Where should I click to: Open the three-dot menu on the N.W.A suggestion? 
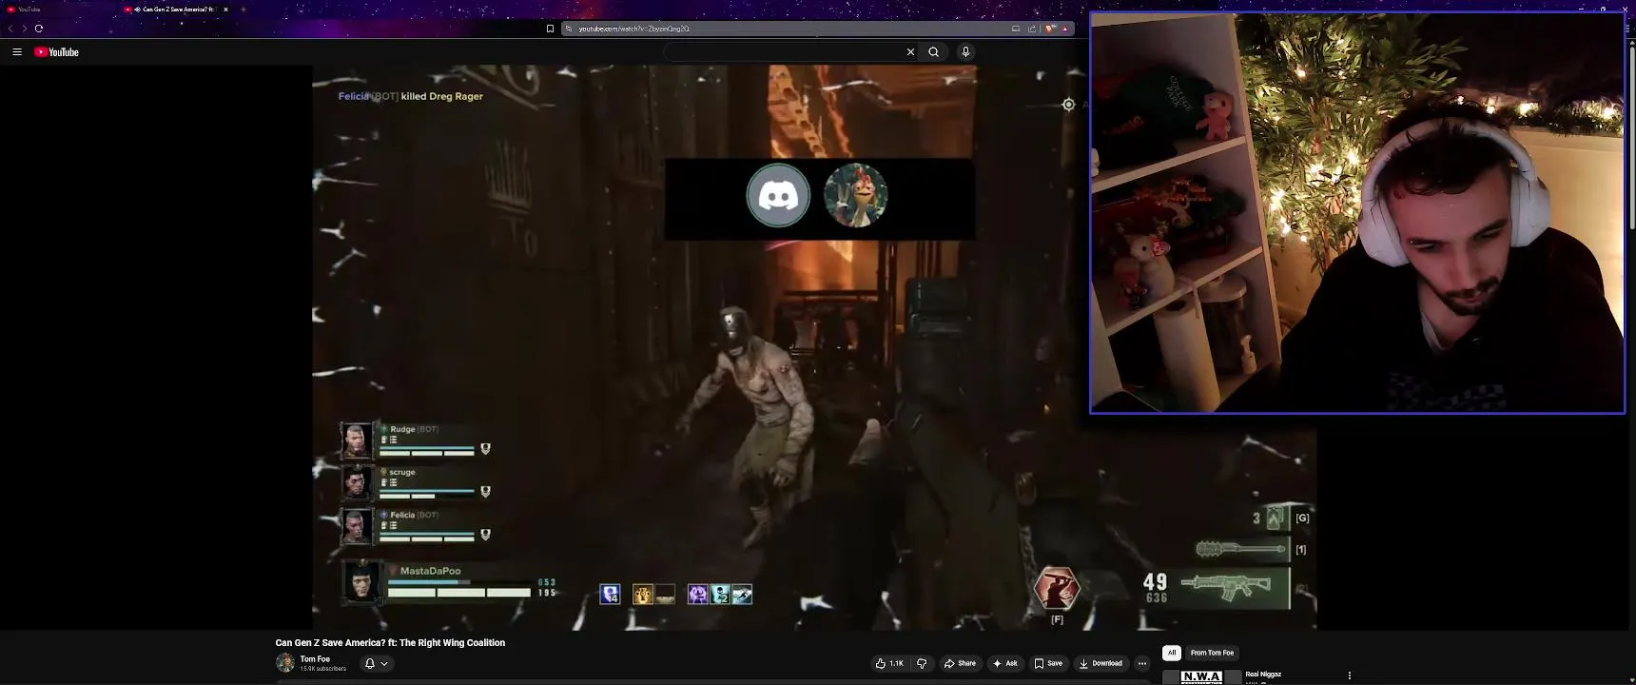point(1349,675)
